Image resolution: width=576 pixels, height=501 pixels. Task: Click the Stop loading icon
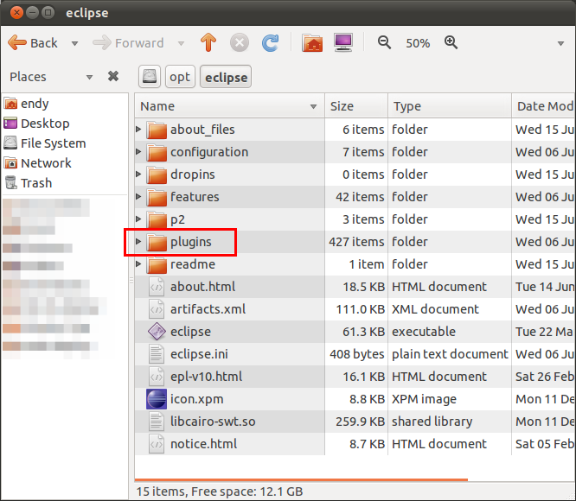tap(240, 42)
